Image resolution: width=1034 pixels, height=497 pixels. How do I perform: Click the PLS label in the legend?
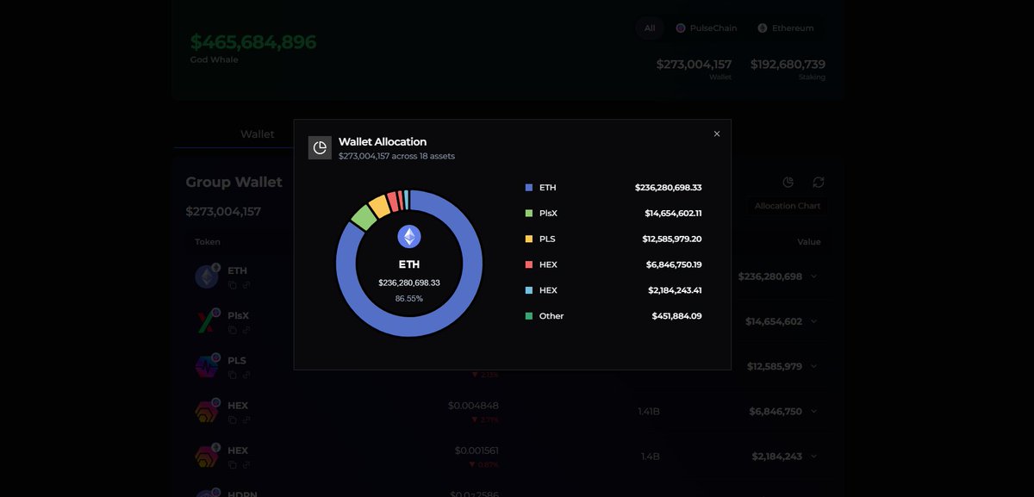pos(548,239)
